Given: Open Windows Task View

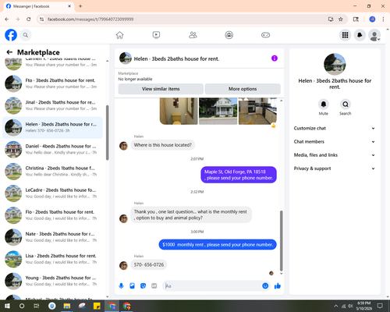Looking at the screenshot, I should [37, 306].
